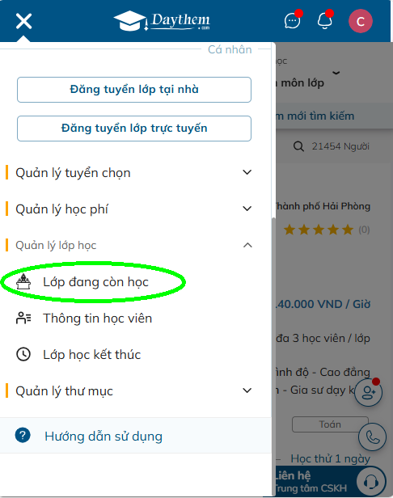Close the side menu with X icon

pyautogui.click(x=23, y=21)
